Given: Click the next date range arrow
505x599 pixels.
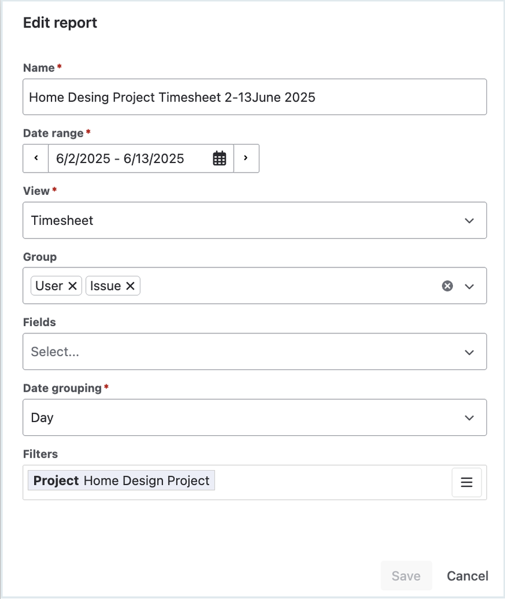Looking at the screenshot, I should [x=246, y=158].
